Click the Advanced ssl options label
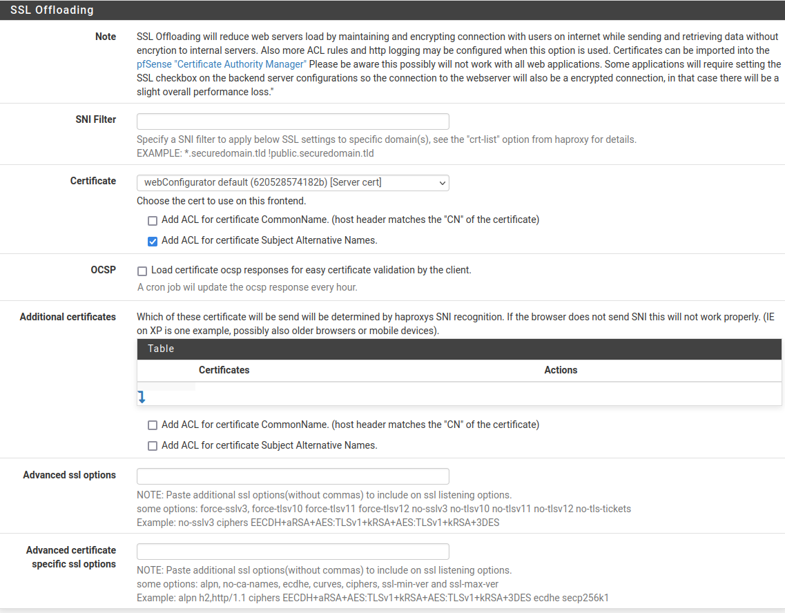The width and height of the screenshot is (785, 613). coord(69,475)
